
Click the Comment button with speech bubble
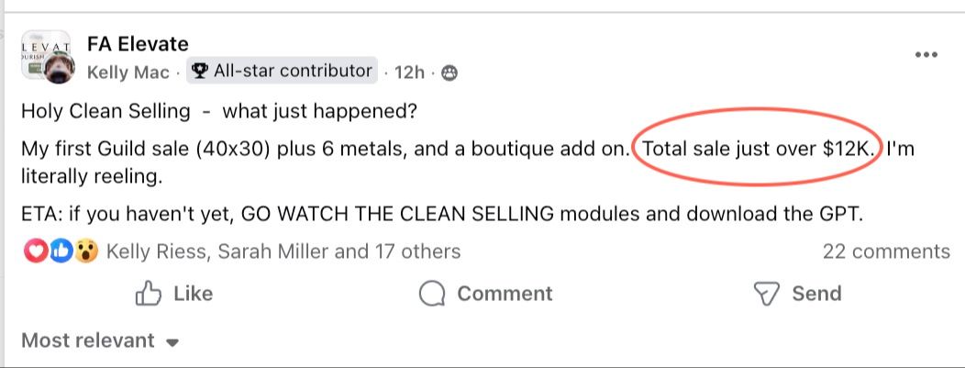pos(485,294)
